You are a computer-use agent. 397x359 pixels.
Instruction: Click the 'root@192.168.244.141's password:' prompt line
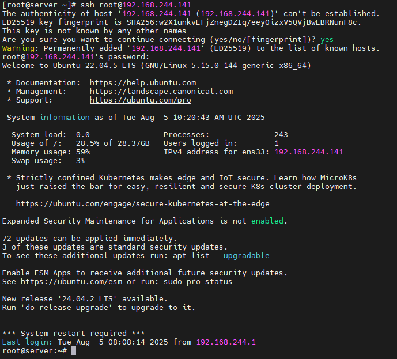click(x=76, y=56)
